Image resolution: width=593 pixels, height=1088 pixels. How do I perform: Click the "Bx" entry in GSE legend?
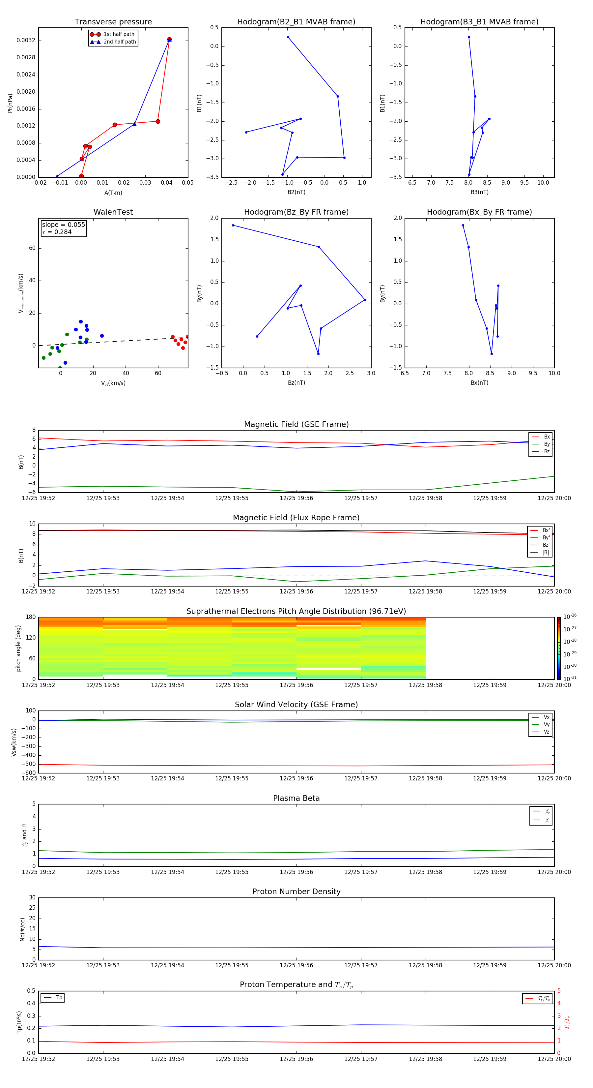point(541,437)
